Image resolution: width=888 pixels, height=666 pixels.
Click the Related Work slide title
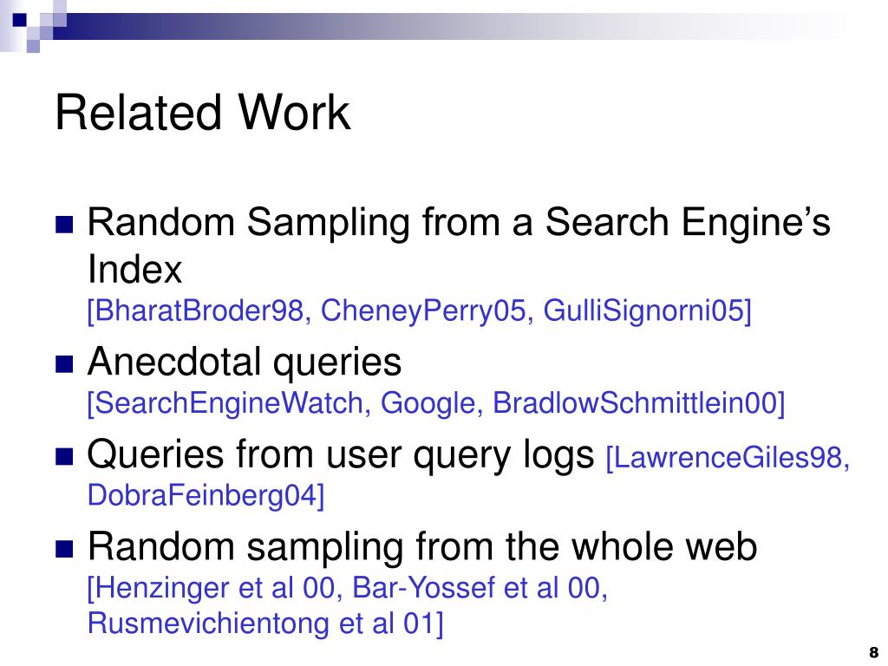(x=203, y=113)
